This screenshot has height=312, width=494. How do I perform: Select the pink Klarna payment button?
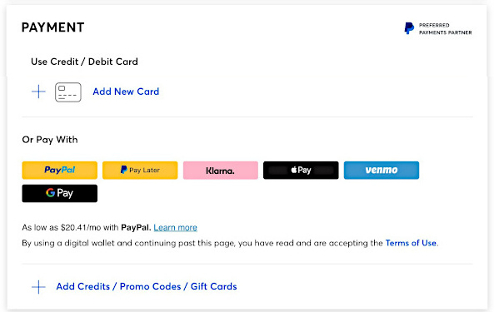[x=221, y=171]
